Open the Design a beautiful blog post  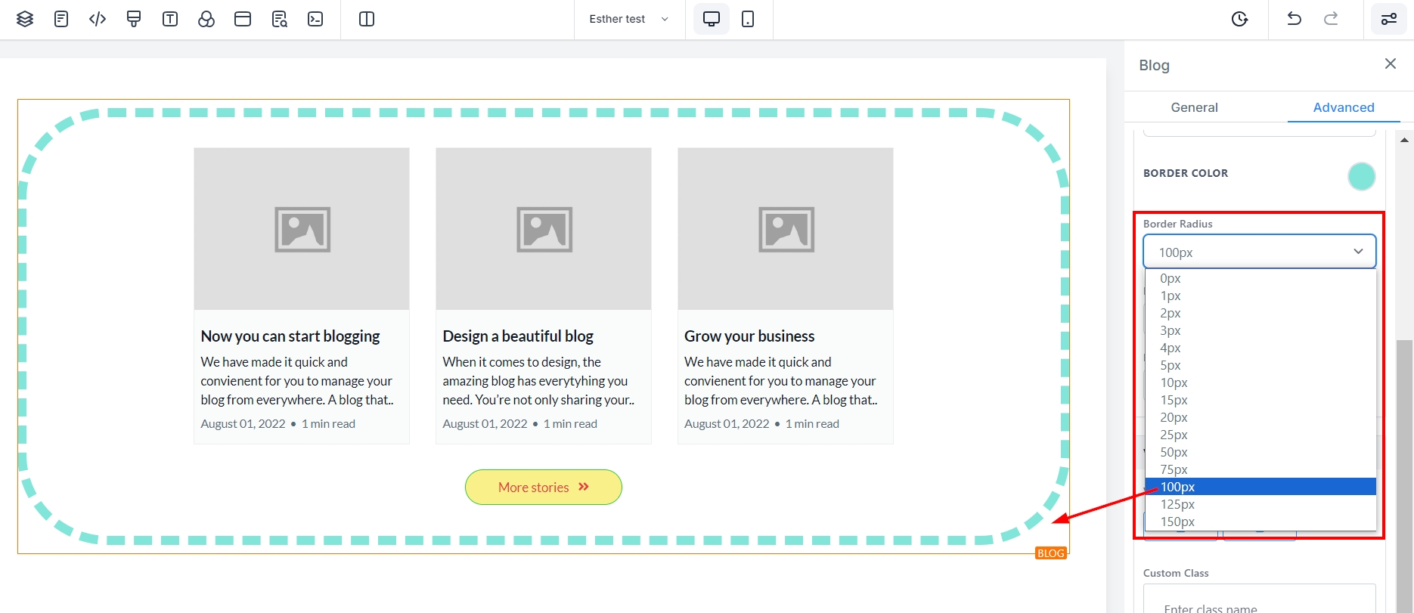[518, 336]
